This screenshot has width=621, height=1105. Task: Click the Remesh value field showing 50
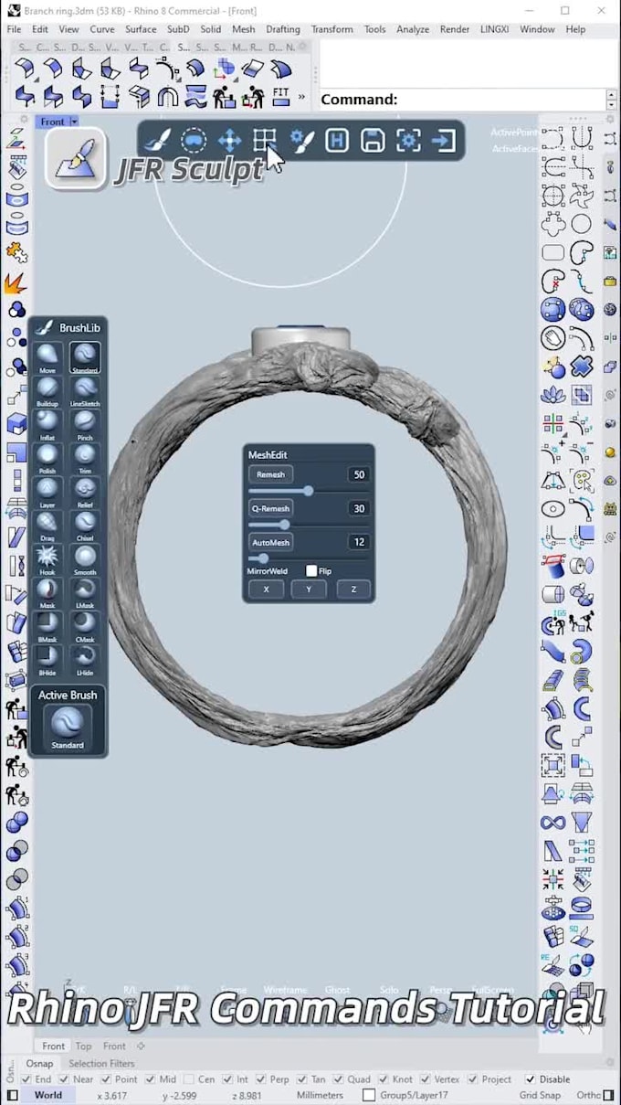point(358,474)
